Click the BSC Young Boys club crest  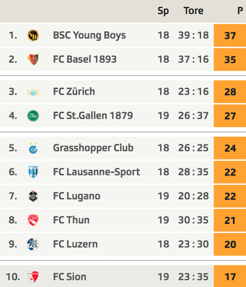coord(33,36)
